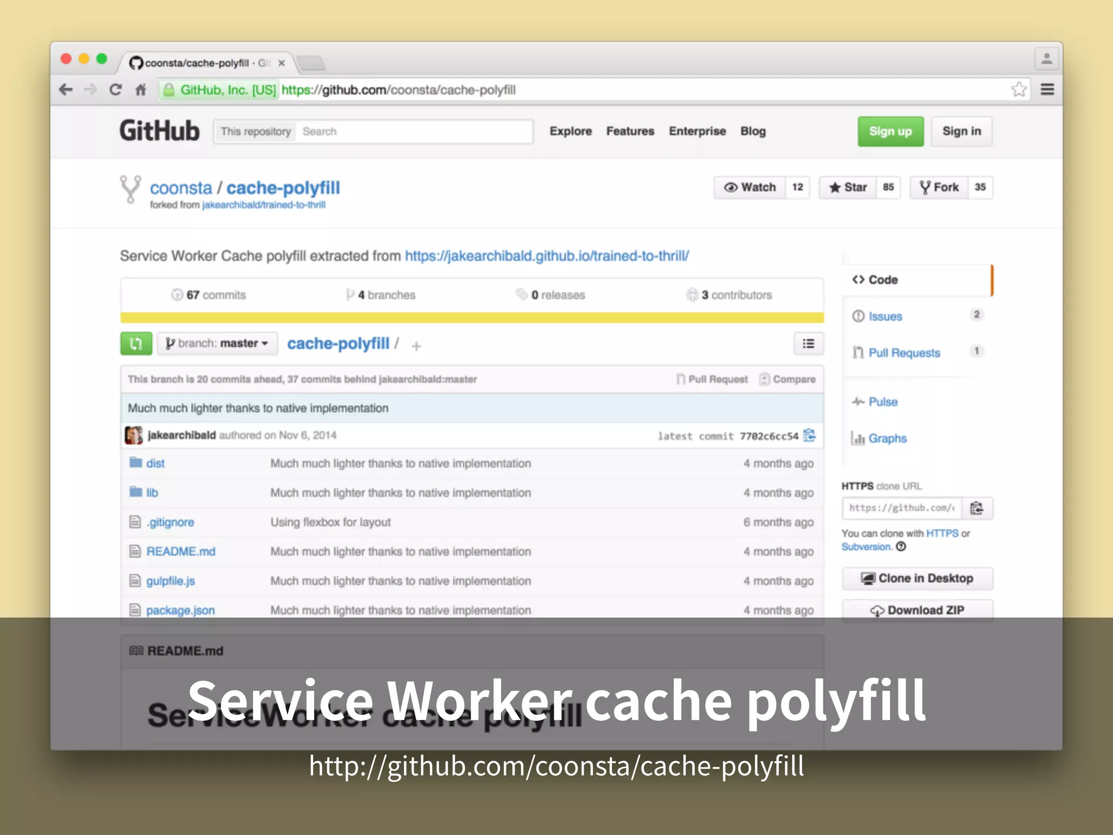Copy the latest commit SHA to the clipboard

809,435
